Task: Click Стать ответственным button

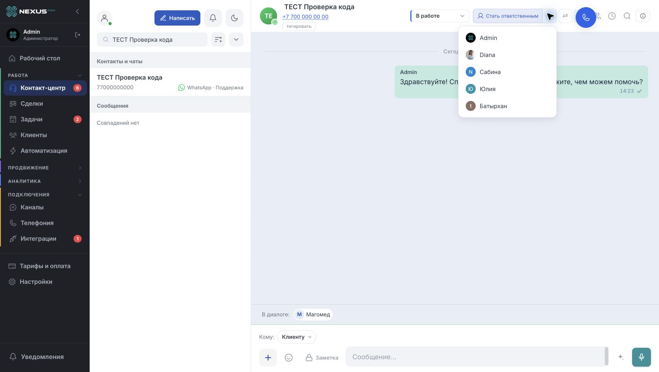Action: (507, 16)
